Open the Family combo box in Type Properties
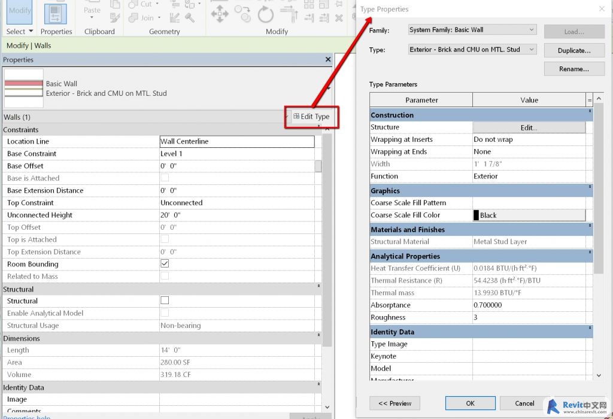 tap(472, 30)
